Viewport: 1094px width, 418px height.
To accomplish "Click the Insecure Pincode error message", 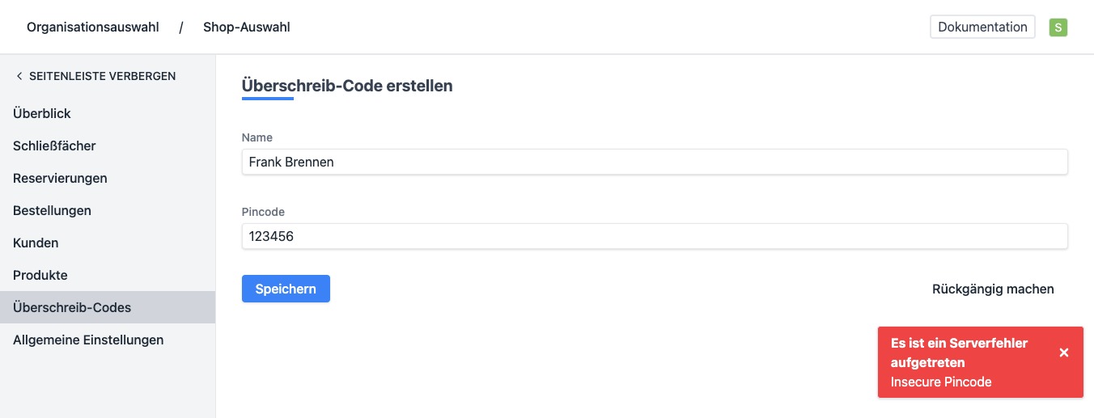I will pos(941,382).
